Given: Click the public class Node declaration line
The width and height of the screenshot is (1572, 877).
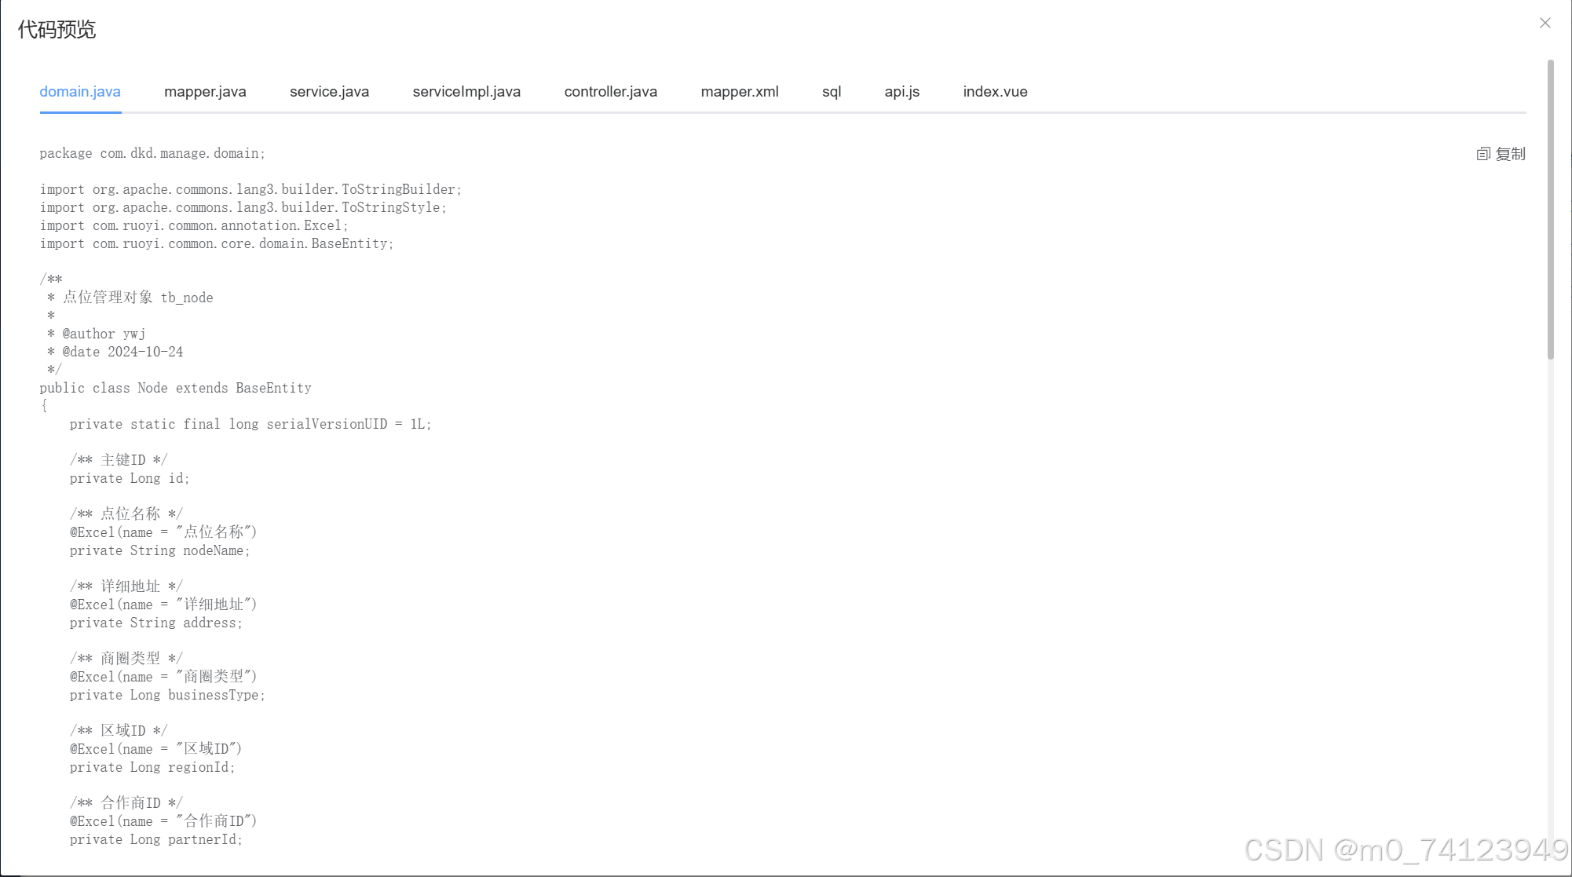Looking at the screenshot, I should 175,388.
